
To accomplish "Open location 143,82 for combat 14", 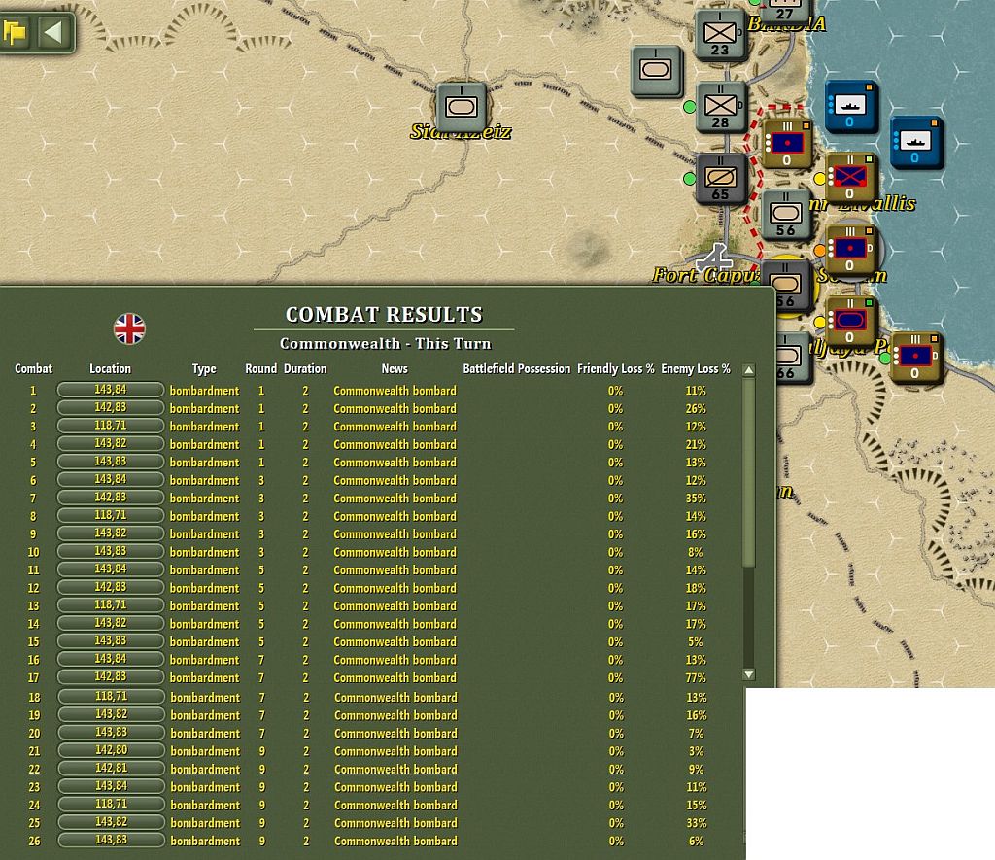I will [x=111, y=623].
